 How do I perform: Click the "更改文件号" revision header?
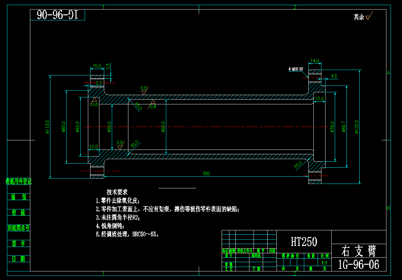point(245,251)
